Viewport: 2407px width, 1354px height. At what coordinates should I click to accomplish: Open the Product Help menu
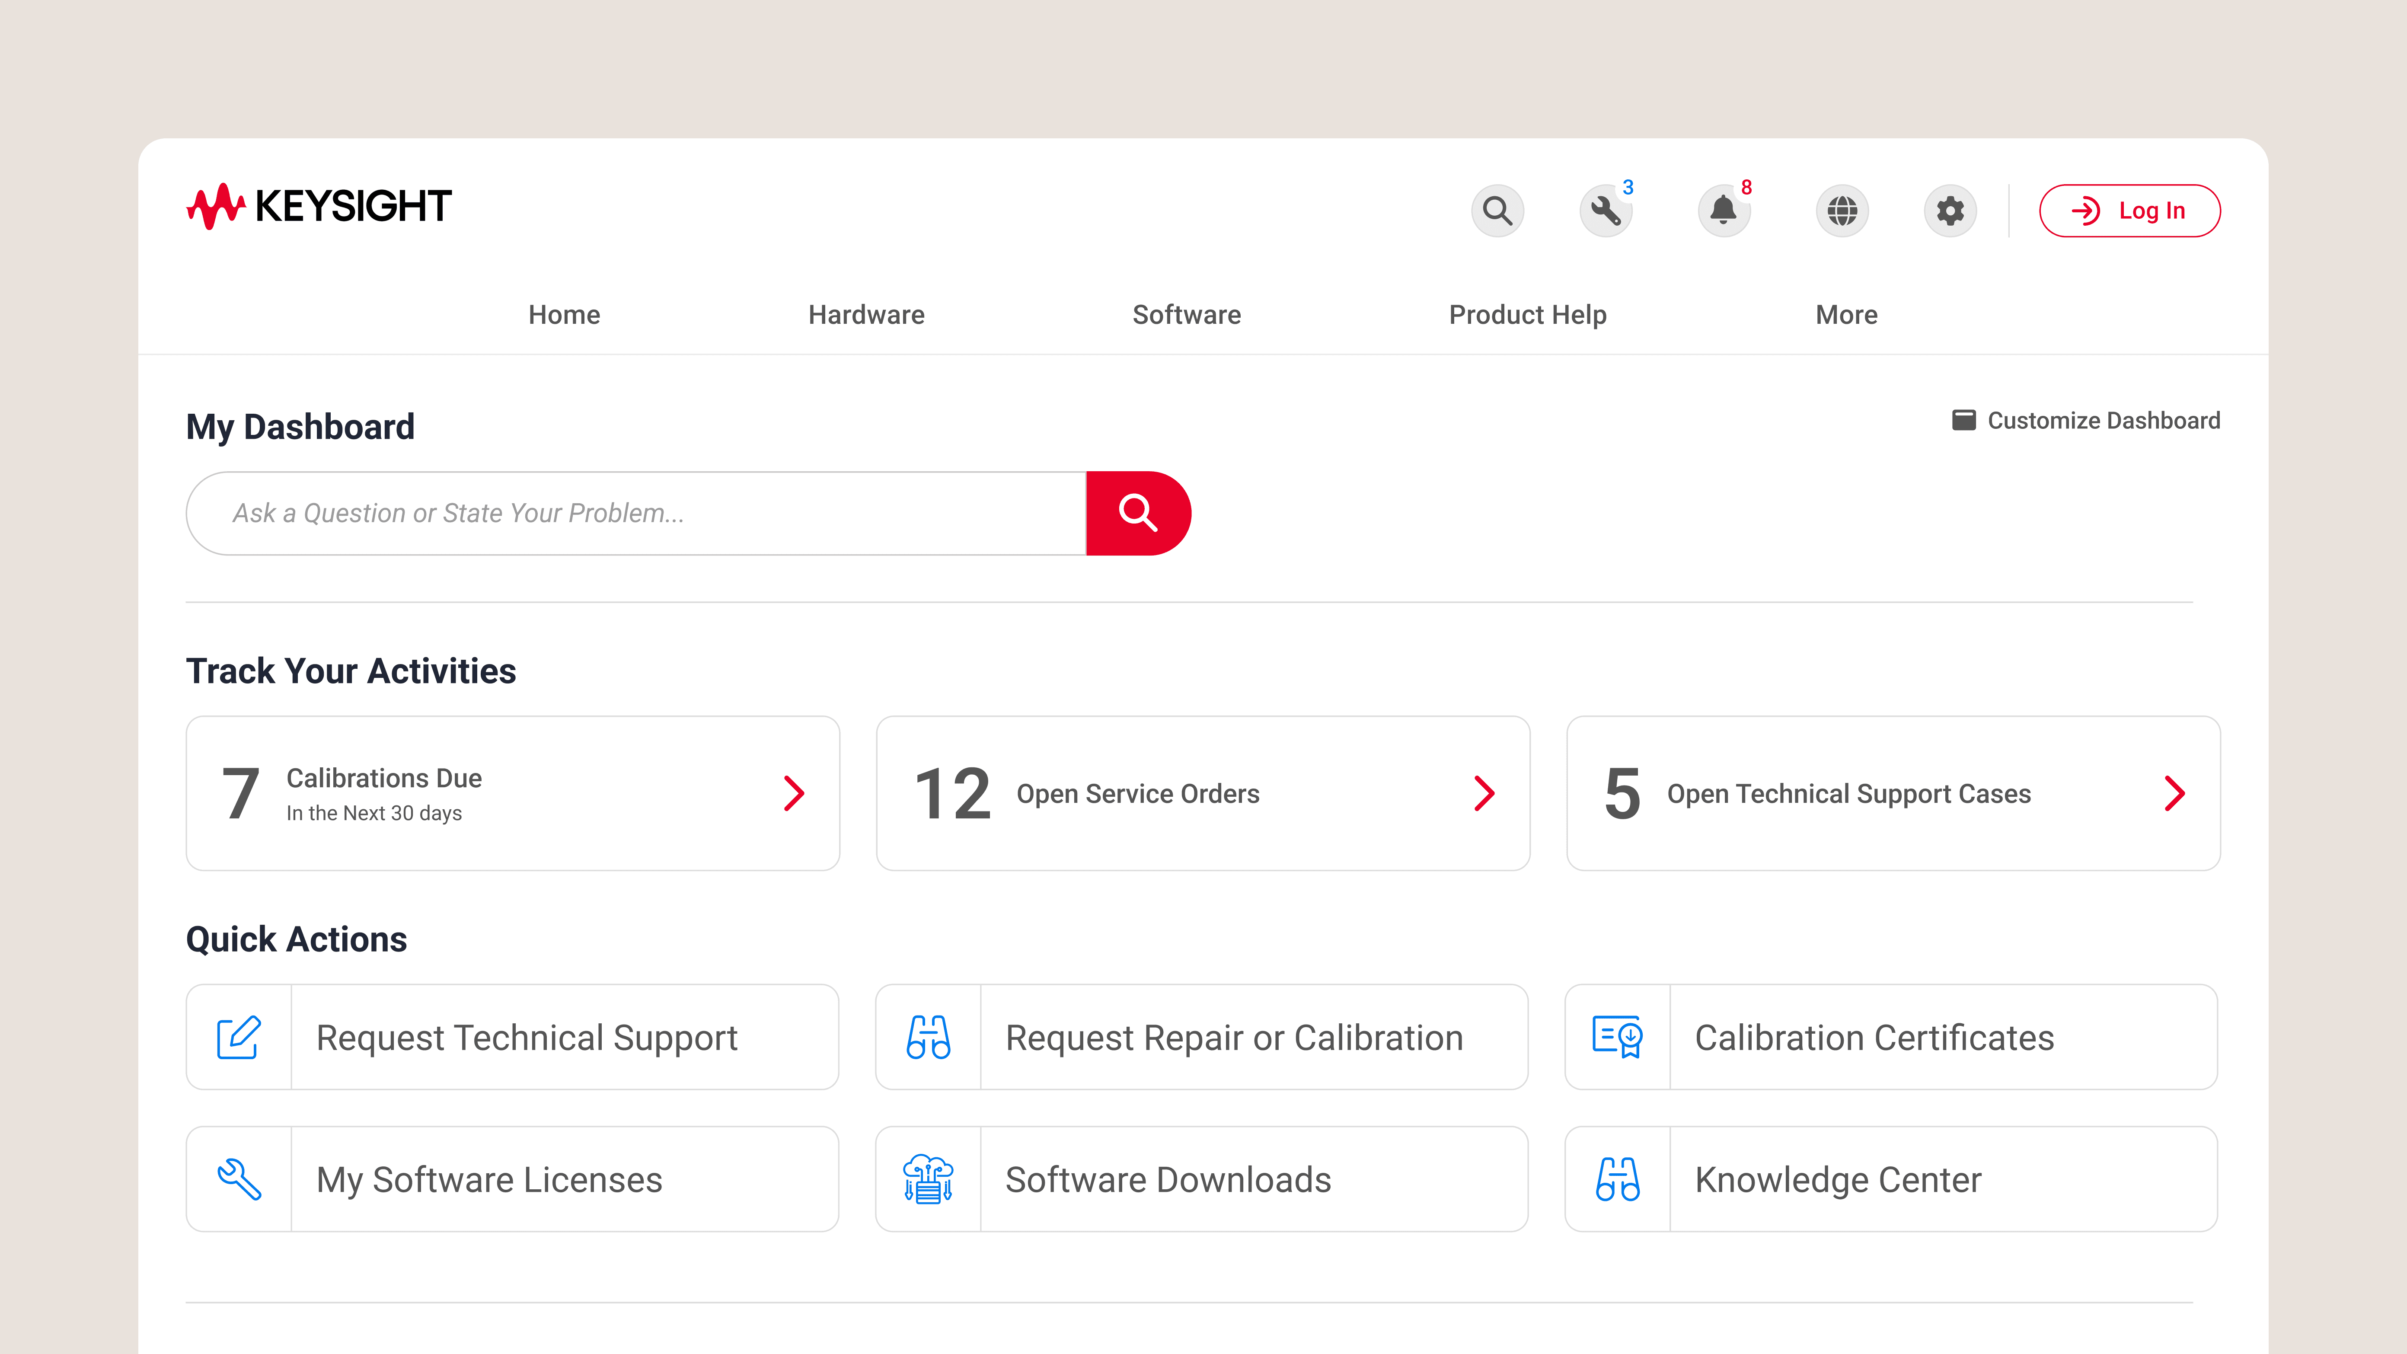click(x=1527, y=315)
